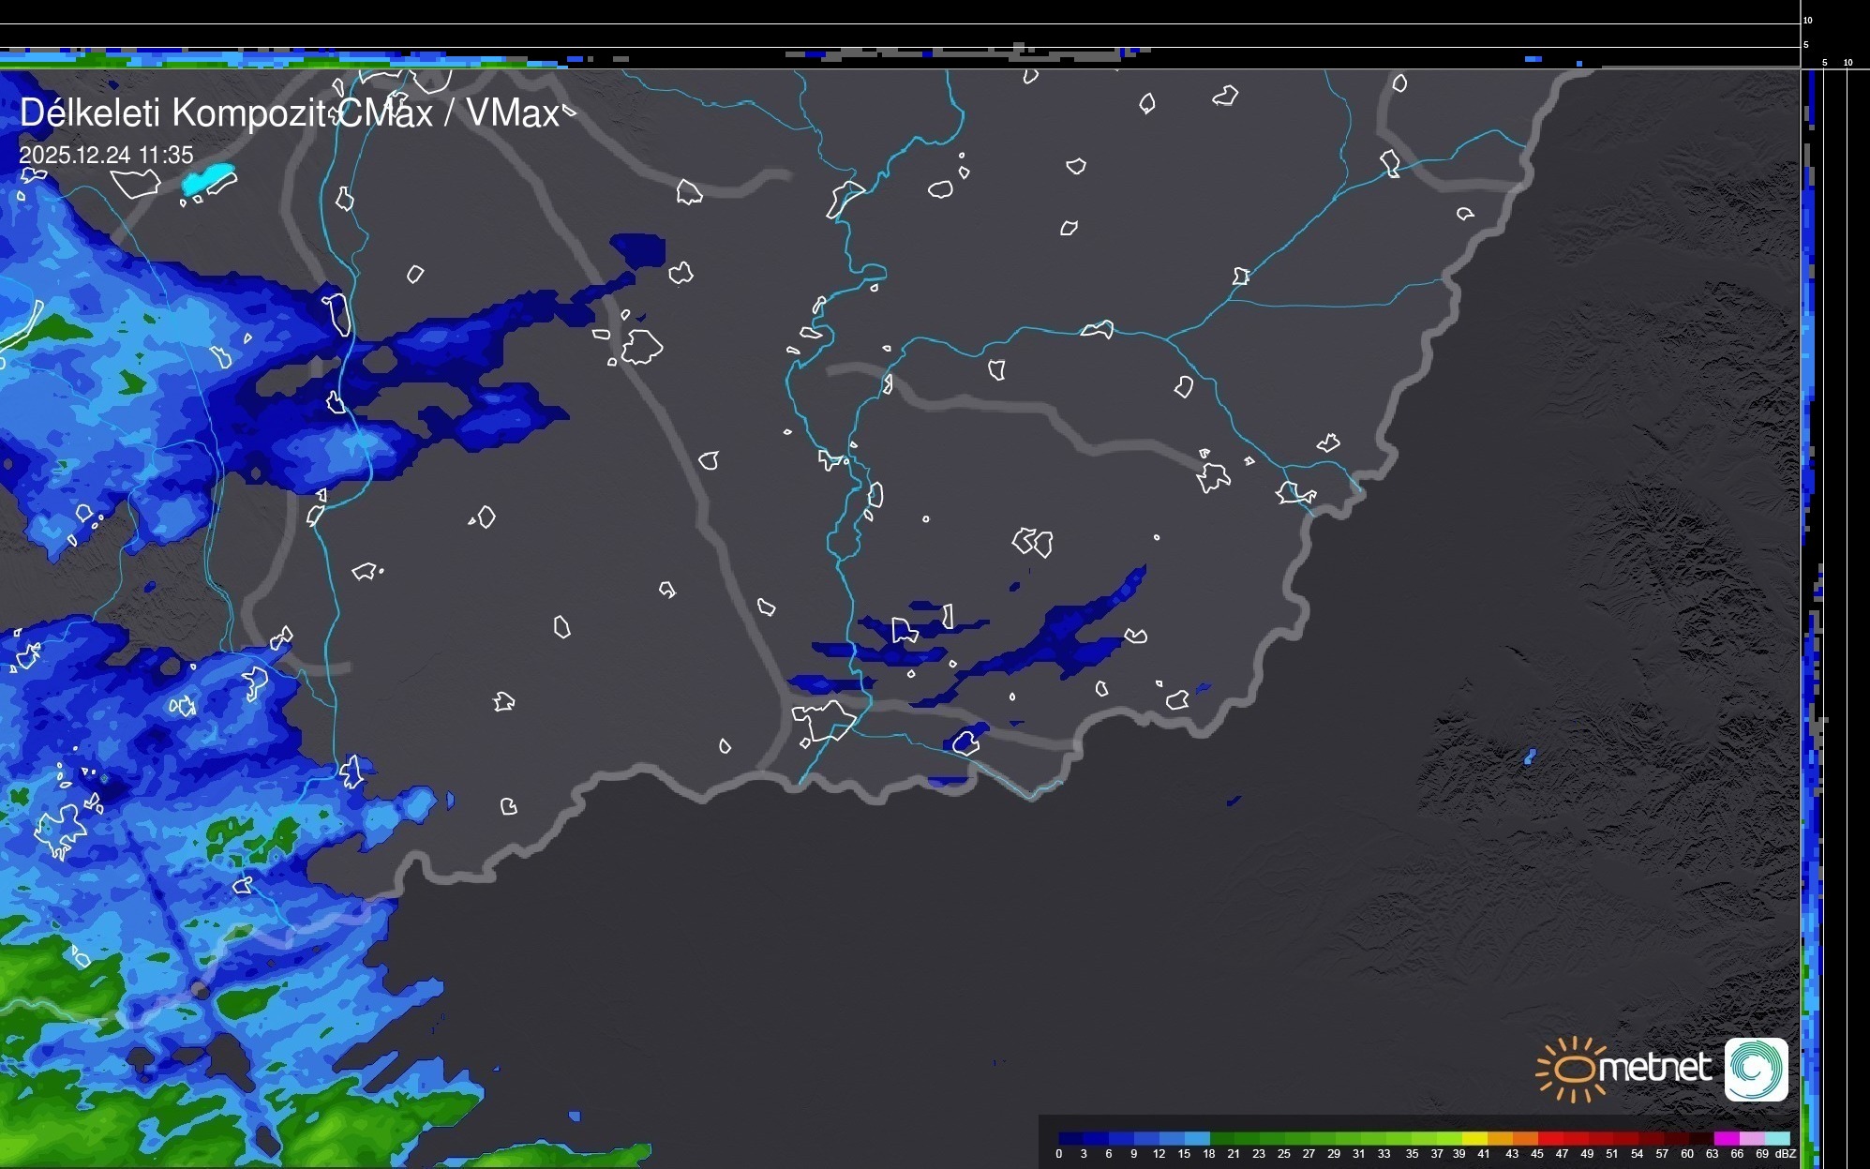Click the metnet sun logo
Screen dimensions: 1870x1169
click(1573, 1069)
